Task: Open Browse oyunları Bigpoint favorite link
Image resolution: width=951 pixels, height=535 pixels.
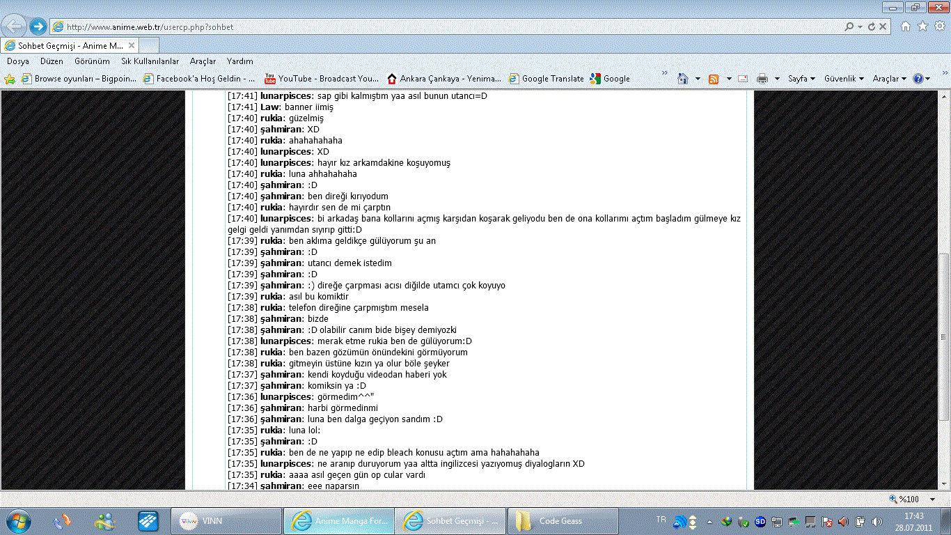Action: [79, 79]
